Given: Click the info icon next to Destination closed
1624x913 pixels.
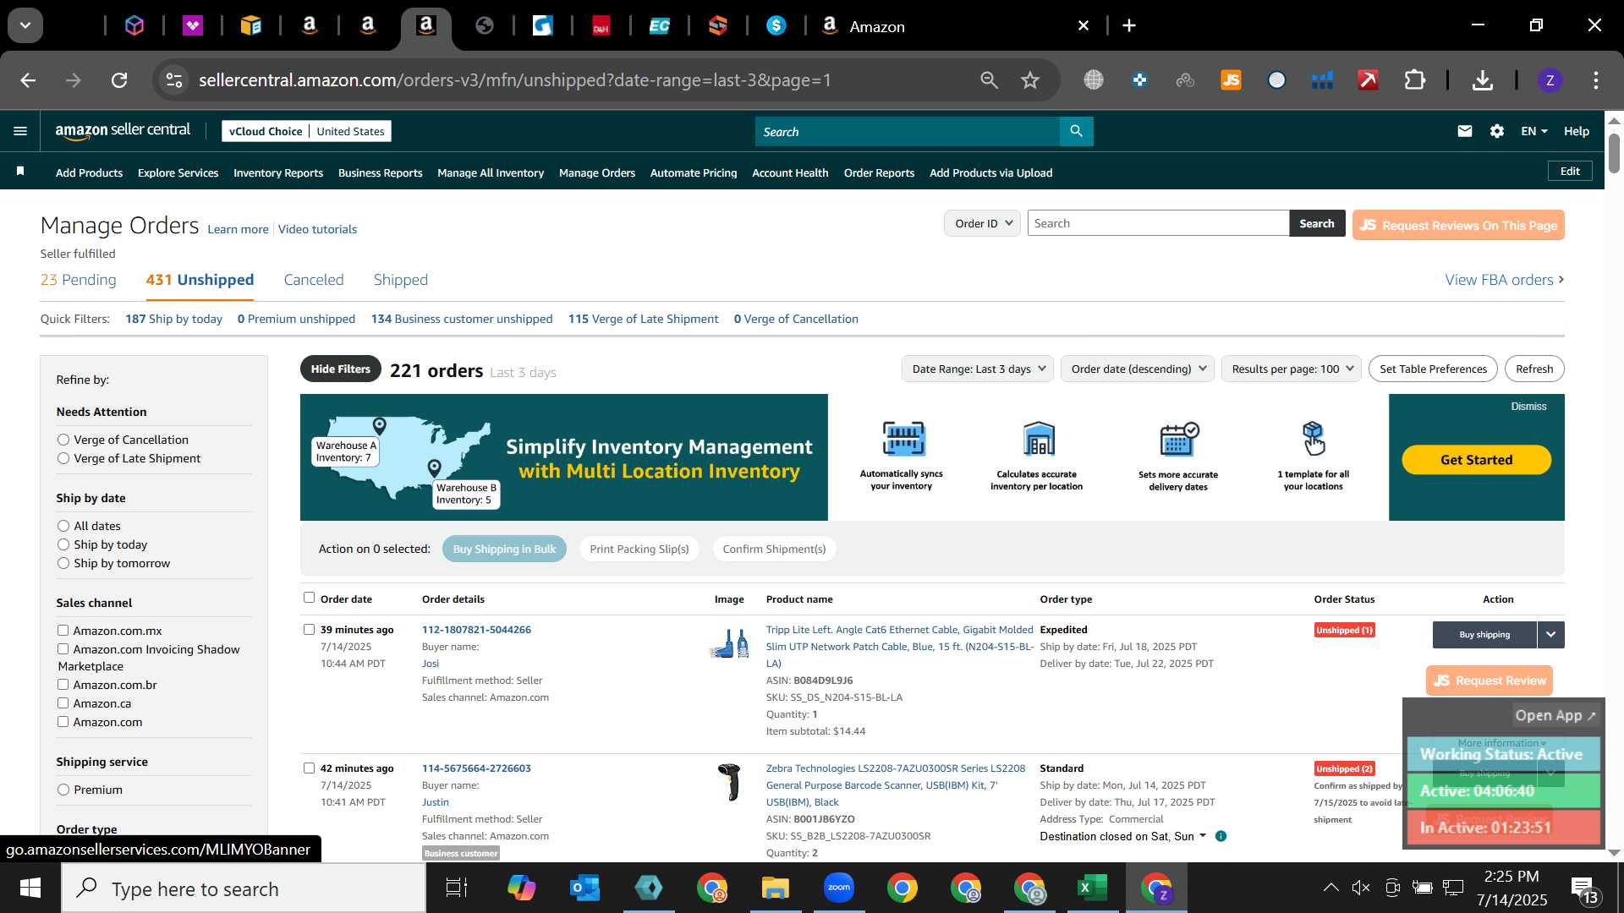Looking at the screenshot, I should pyautogui.click(x=1221, y=836).
